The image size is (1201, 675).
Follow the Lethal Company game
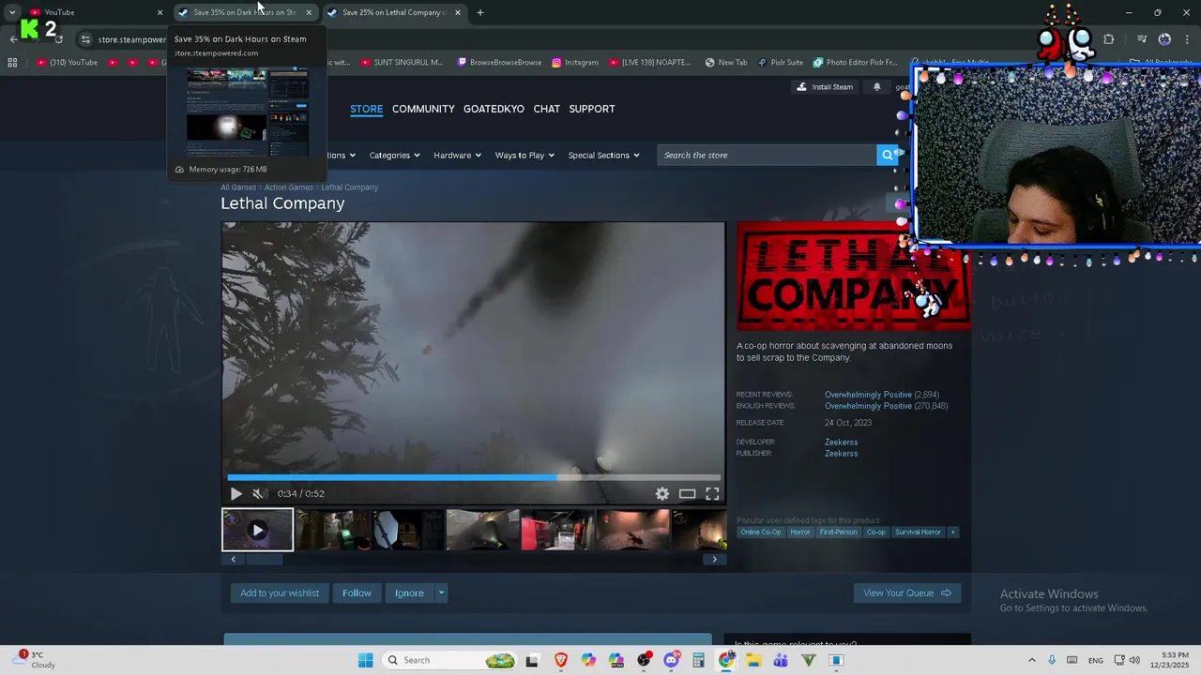pyautogui.click(x=357, y=593)
